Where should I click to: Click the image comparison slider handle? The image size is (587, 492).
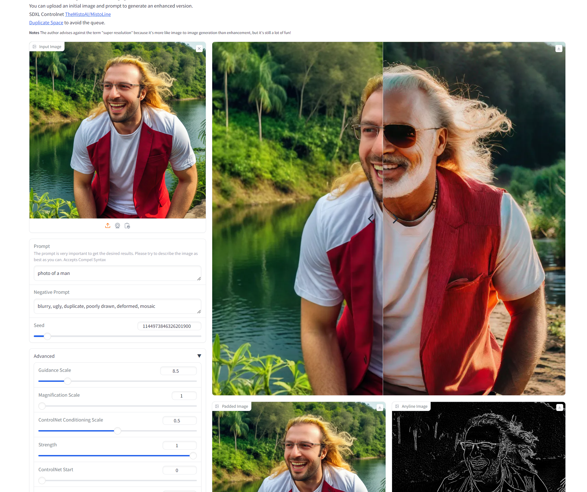tap(383, 219)
